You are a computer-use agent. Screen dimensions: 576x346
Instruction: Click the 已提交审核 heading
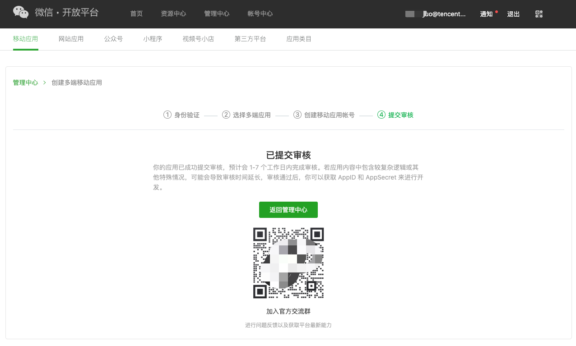(288, 155)
